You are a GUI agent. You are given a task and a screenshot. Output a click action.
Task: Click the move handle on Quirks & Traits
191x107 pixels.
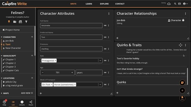tap(181, 45)
